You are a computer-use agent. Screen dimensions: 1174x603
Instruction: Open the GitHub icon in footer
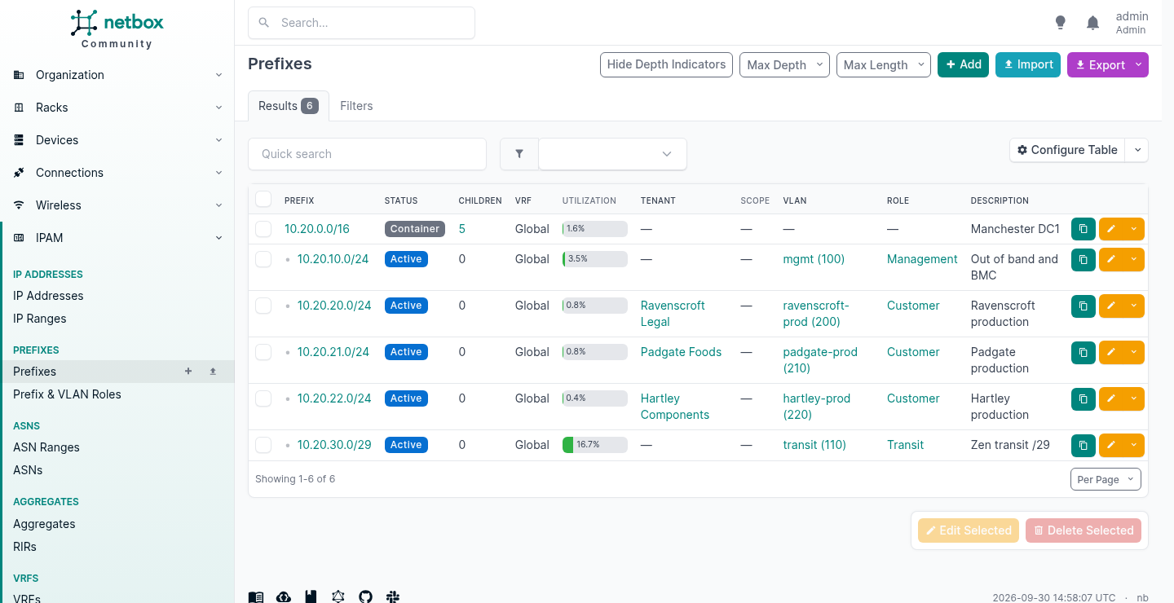point(365,597)
